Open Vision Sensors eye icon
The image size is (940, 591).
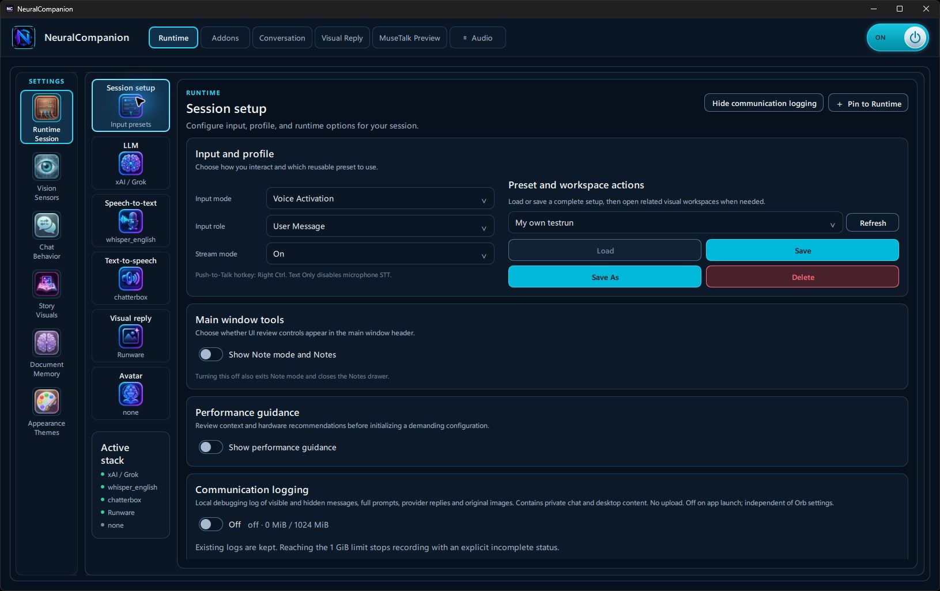tap(47, 167)
